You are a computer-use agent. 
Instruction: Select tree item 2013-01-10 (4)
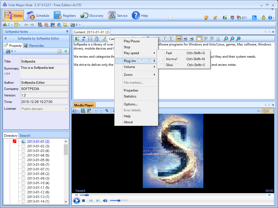pos(38,183)
